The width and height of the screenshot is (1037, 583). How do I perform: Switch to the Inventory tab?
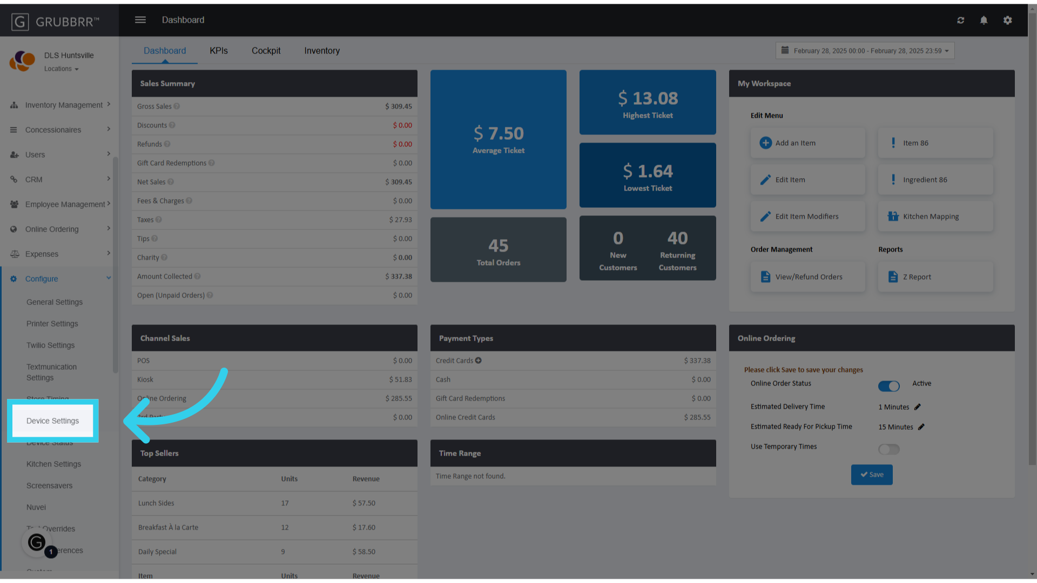coord(322,51)
